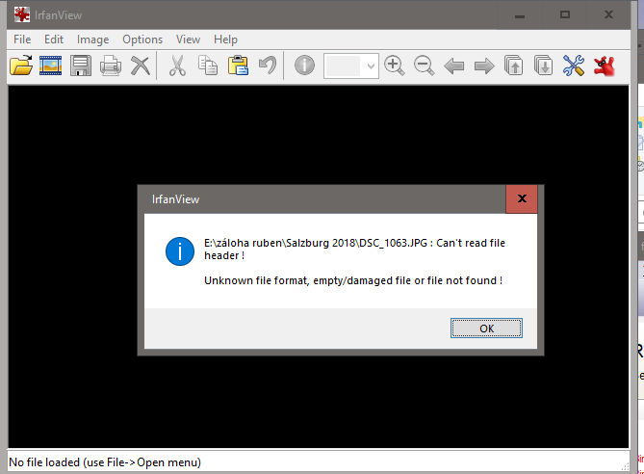Screen dimensions: 644x474
Task: Copy using the two-pages icon
Action: pos(208,66)
